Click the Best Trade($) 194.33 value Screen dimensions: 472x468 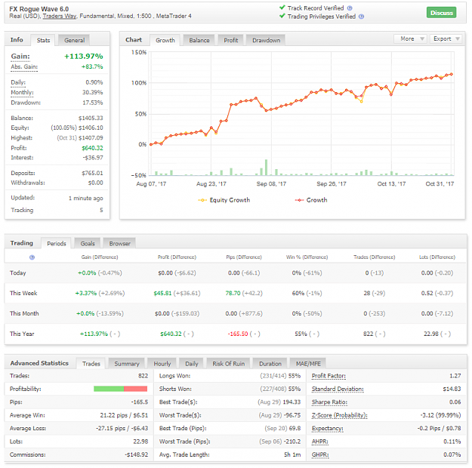point(292,402)
